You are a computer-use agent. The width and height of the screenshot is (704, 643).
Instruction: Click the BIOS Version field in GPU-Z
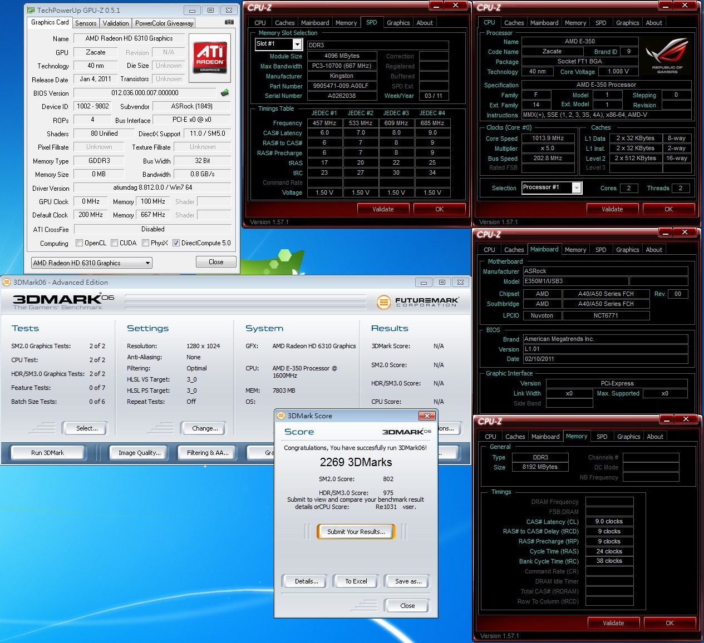(145, 93)
